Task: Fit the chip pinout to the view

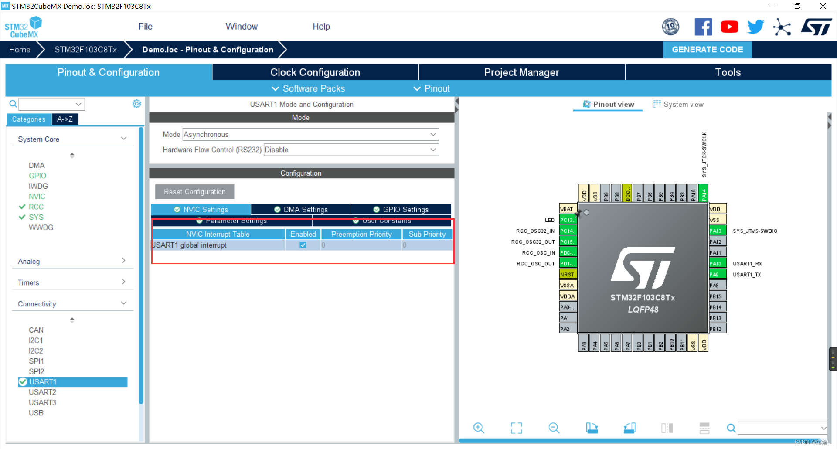Action: pos(516,428)
